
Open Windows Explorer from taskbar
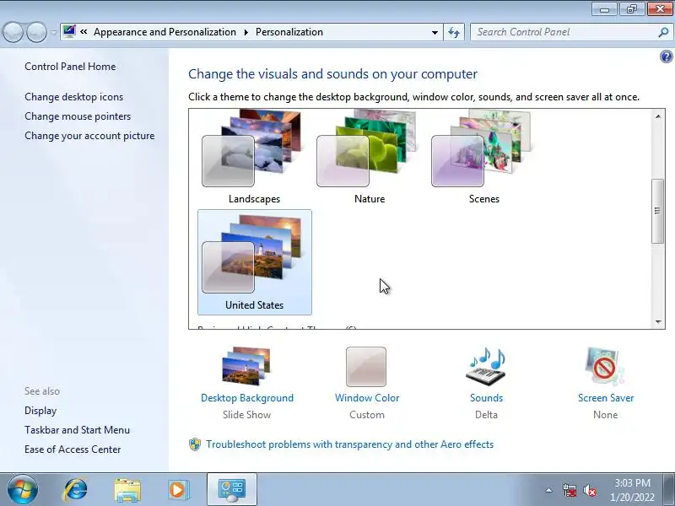pos(127,490)
